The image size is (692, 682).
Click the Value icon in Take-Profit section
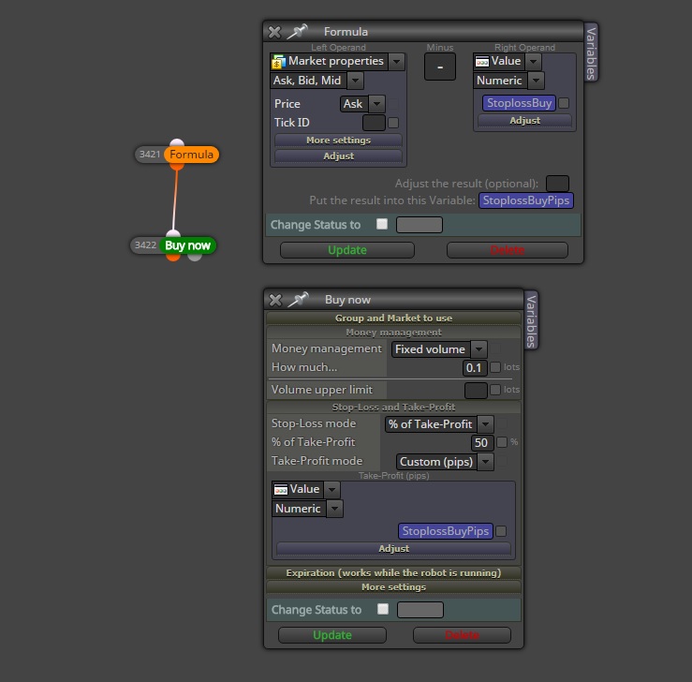coord(281,490)
